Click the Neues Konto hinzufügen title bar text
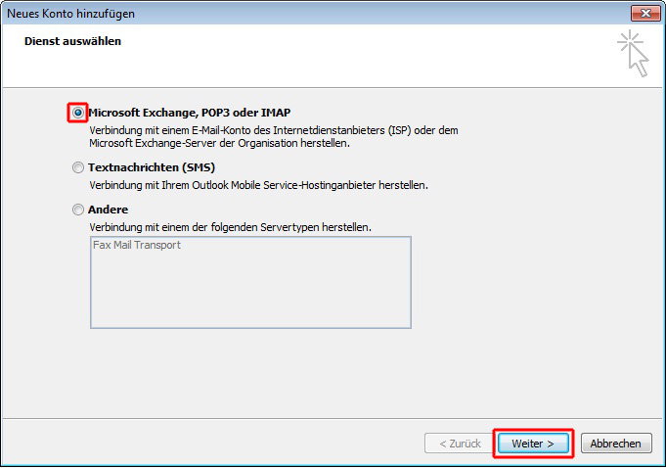This screenshot has height=468, width=666. tap(71, 14)
